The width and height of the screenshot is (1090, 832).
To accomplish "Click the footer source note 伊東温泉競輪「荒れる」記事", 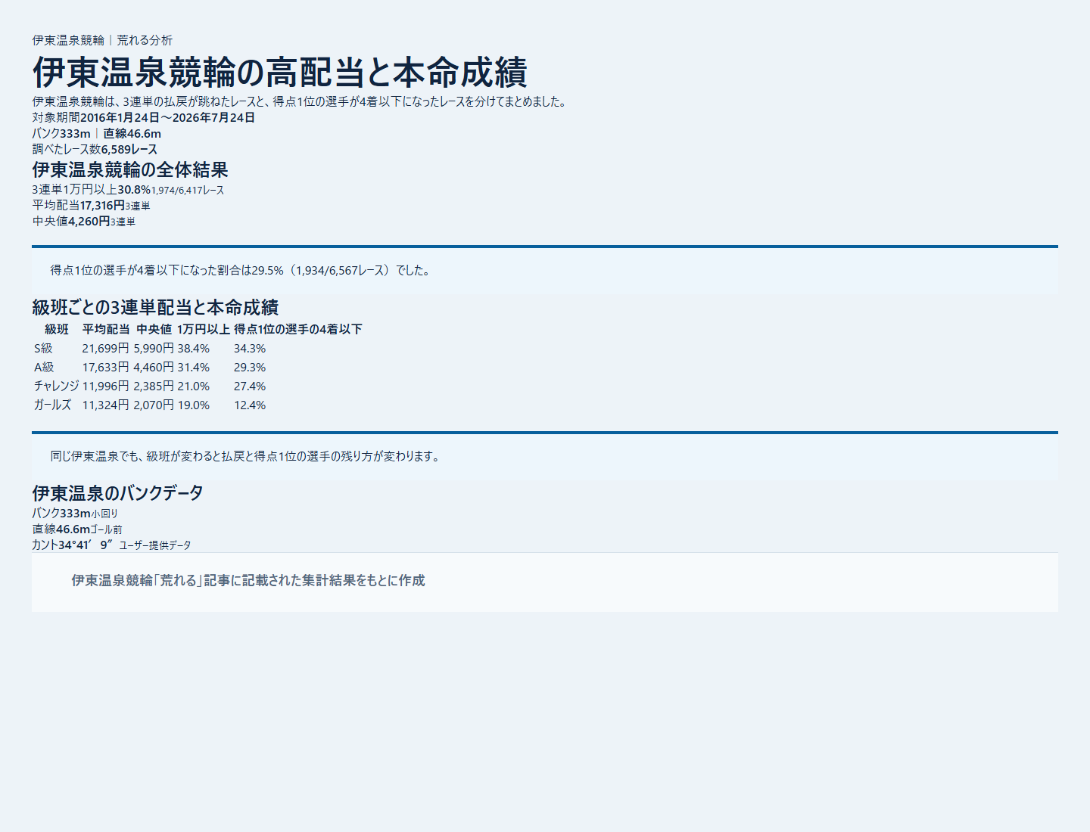I will 248,580.
